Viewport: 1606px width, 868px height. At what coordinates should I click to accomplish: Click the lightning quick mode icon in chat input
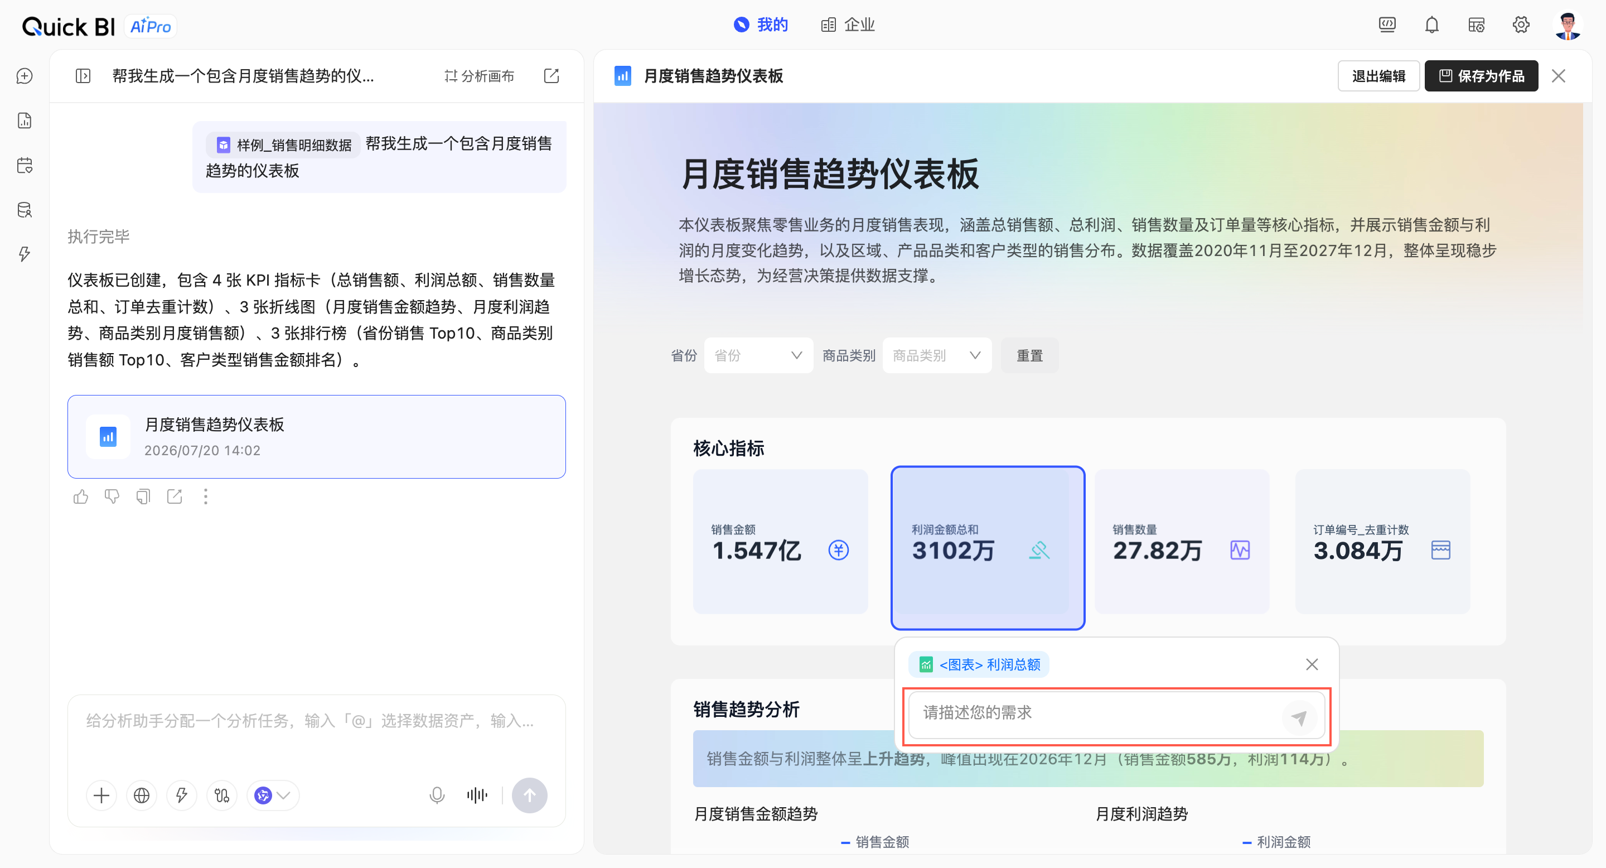[181, 795]
